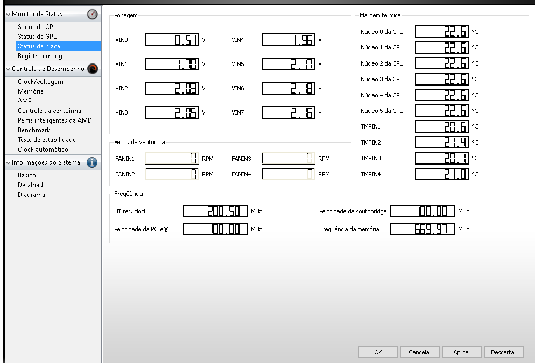Click the FANIN1 RPM field
The image size is (535, 363).
click(x=172, y=159)
